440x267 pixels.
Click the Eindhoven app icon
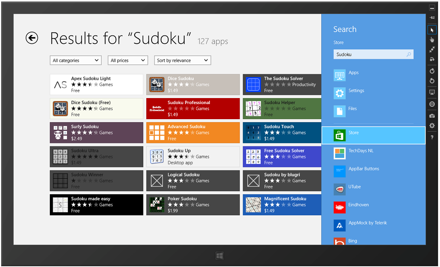339,207
